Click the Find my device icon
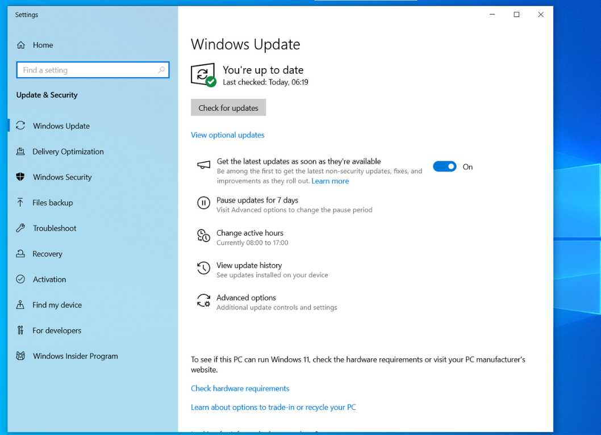 [x=21, y=305]
